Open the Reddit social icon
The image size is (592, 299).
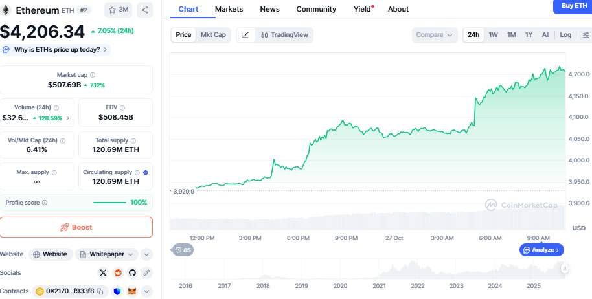pyautogui.click(x=118, y=273)
